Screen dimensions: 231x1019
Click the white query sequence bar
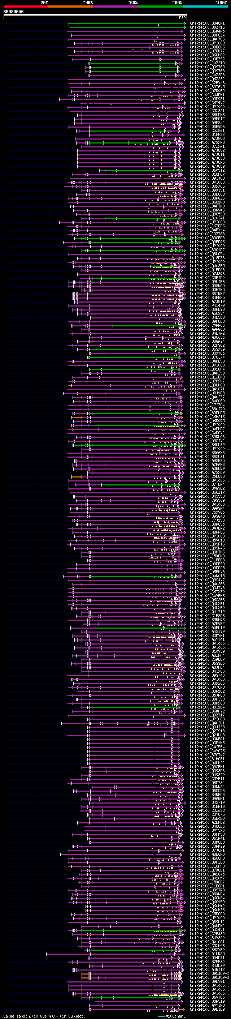pos(95,15)
